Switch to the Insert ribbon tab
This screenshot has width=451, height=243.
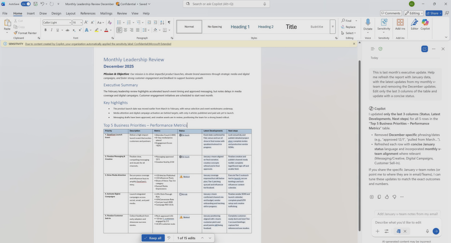(31, 13)
